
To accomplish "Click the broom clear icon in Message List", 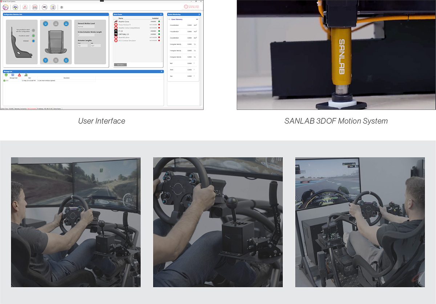I will click(26, 75).
